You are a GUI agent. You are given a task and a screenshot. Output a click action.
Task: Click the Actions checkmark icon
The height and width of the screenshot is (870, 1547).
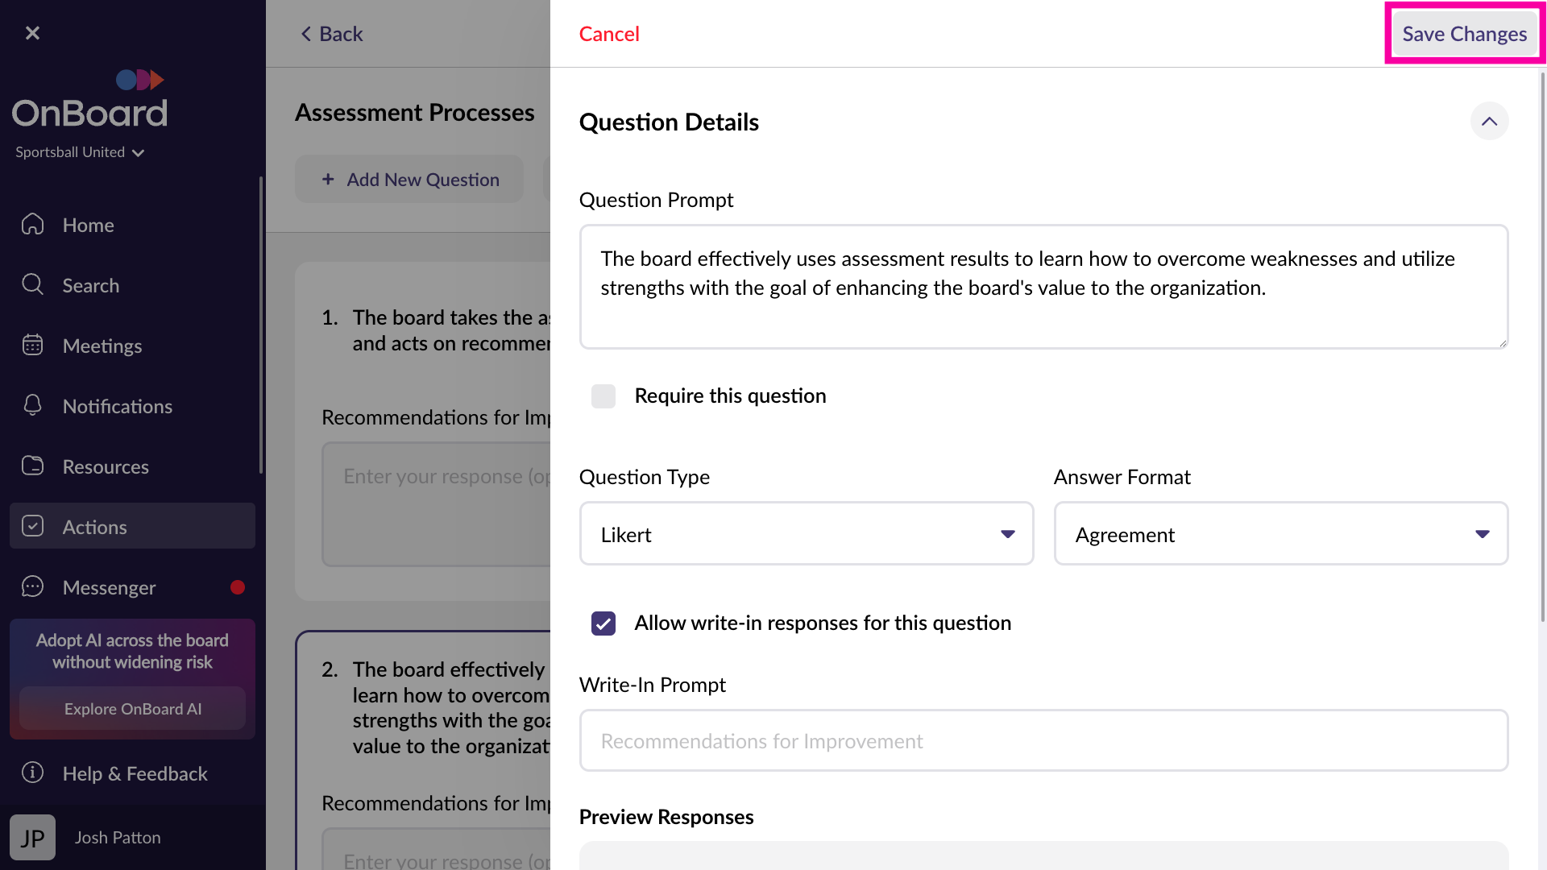32,526
